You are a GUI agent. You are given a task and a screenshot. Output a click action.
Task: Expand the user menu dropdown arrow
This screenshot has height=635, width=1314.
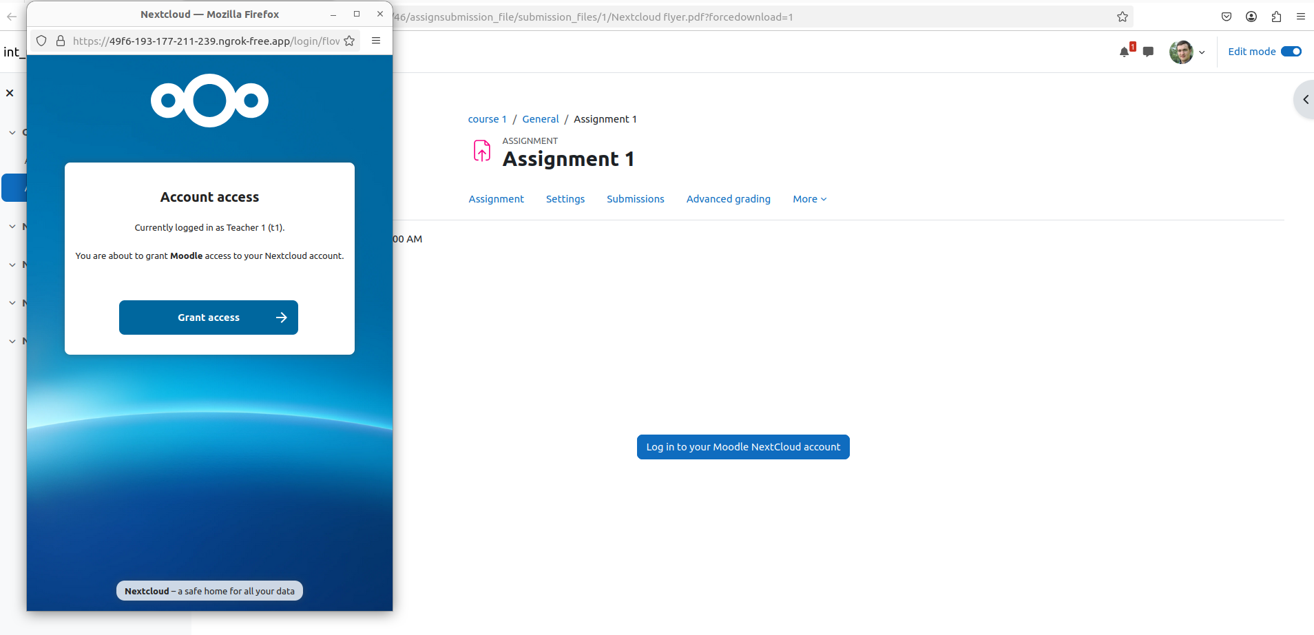click(1202, 52)
